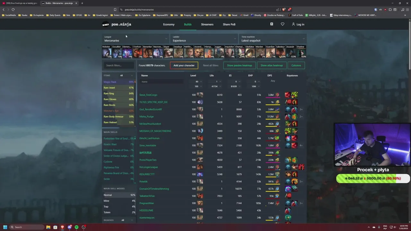Open Spotify from the taskbar
Image resolution: width=411 pixels, height=231 pixels.
[76, 227]
